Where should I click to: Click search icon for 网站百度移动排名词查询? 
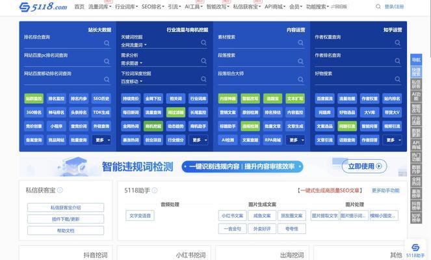pos(107,79)
